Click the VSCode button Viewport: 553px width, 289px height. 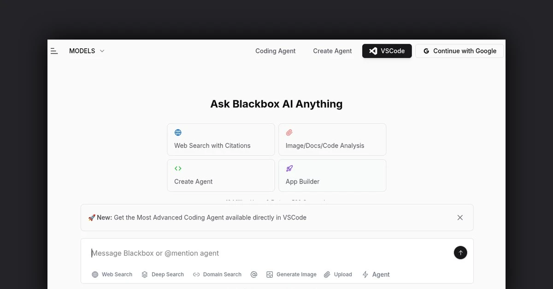pos(387,51)
